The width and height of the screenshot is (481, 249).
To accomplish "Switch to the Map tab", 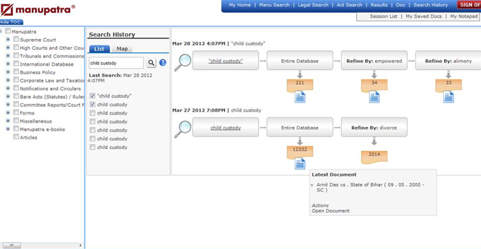I will tap(122, 49).
